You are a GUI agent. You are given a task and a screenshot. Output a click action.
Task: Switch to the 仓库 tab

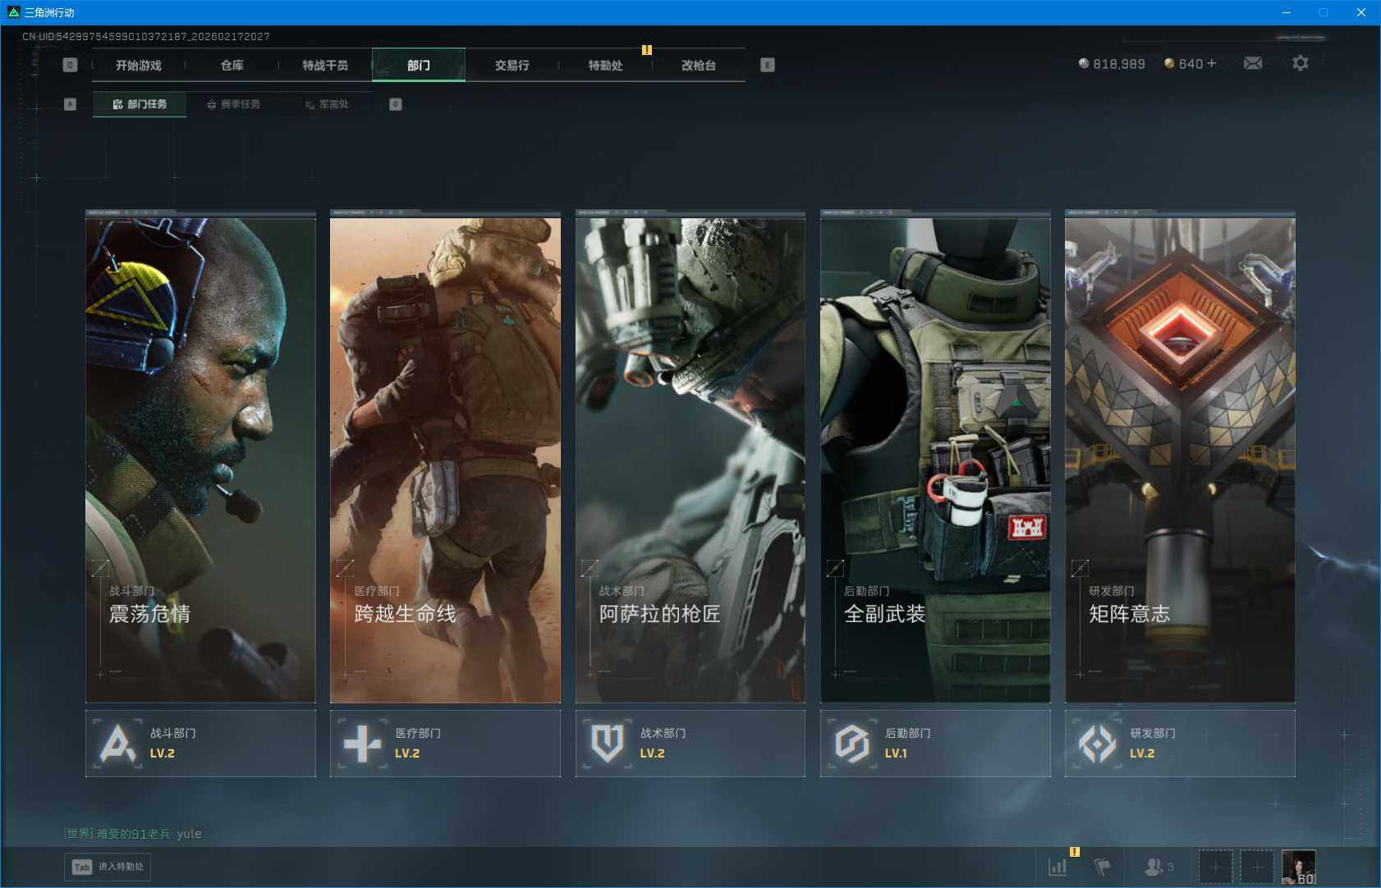point(232,65)
